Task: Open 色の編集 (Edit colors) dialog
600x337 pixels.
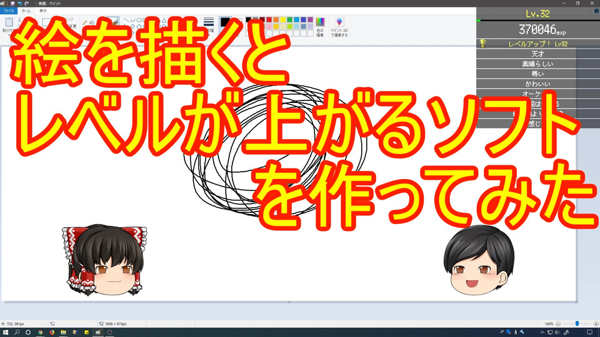Action: (x=320, y=27)
